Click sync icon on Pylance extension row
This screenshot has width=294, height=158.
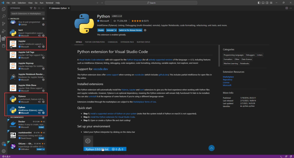[39, 102]
